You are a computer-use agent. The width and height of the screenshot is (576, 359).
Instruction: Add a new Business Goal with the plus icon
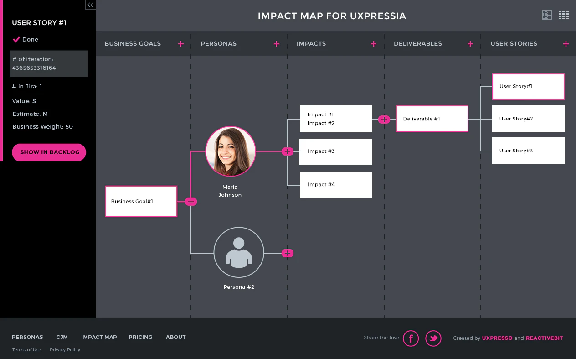[181, 43]
